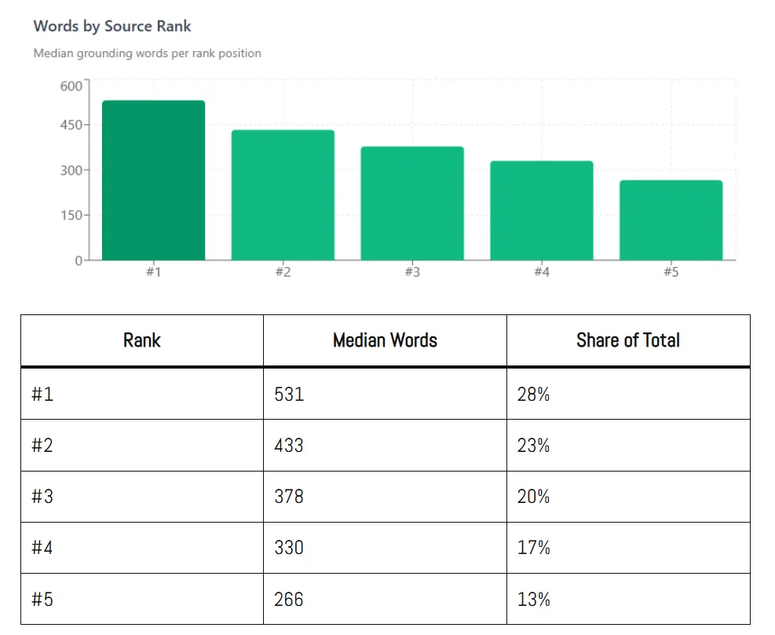Select the #3 bar in the chart

click(x=412, y=204)
